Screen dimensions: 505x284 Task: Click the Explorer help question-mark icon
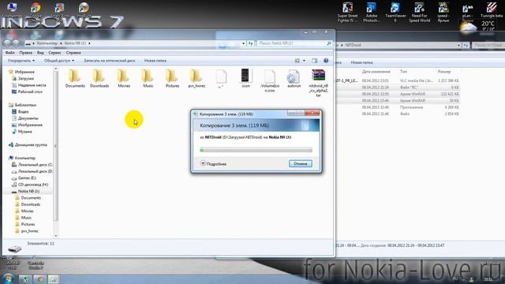(326, 61)
